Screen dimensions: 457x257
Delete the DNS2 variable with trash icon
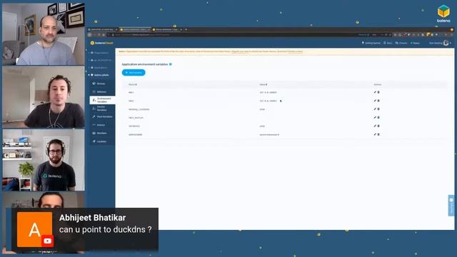[x=378, y=101]
